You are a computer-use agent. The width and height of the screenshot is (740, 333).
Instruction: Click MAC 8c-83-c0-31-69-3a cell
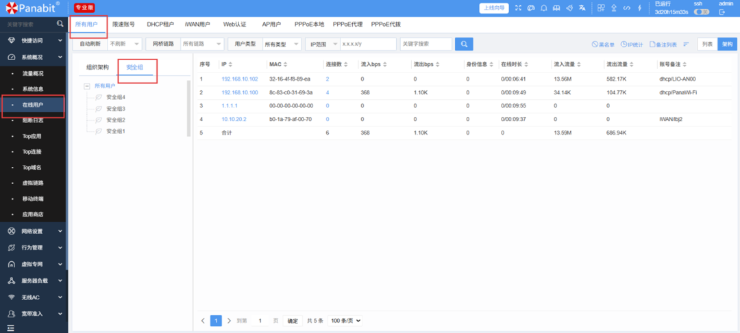291,92
